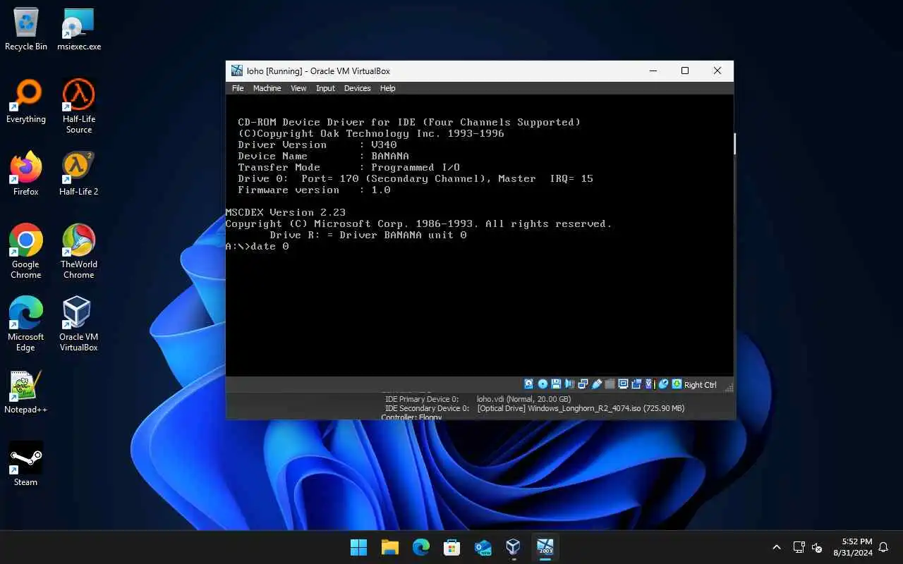Select the msiexec.exe desktop shortcut
Viewport: 903px width, 564px height.
(79, 30)
